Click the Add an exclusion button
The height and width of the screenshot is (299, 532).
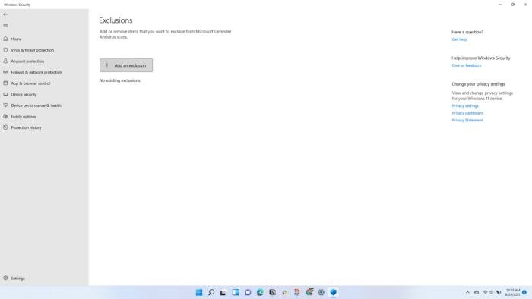126,65
